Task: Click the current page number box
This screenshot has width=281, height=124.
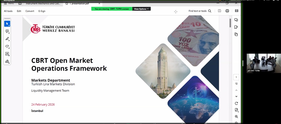Action: tap(236, 77)
